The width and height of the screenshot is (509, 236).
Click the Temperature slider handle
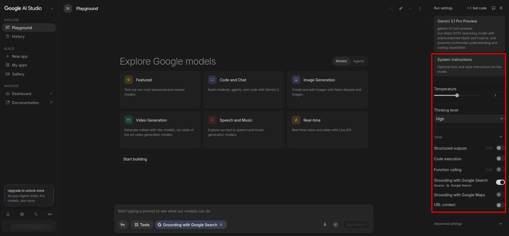pyautogui.click(x=457, y=95)
